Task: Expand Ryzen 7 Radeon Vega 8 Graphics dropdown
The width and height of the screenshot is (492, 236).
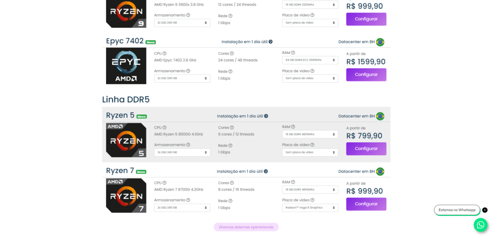Action: pyautogui.click(x=310, y=208)
